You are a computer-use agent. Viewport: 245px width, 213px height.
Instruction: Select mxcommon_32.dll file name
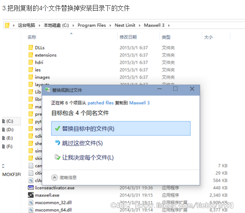[x=53, y=203]
